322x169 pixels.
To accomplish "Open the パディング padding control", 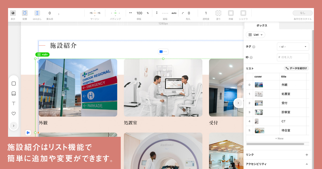I will (x=115, y=13).
